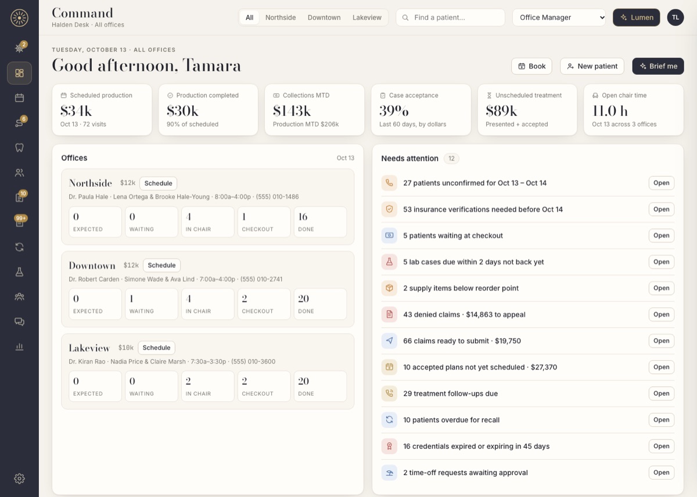Click the Case acceptance 39% card
Viewport: 697px width, 497px height.
421,110
